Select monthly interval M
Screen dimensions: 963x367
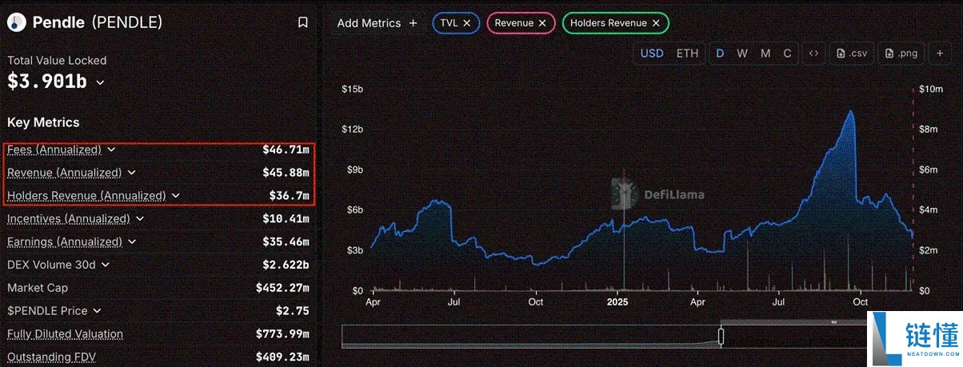point(765,54)
